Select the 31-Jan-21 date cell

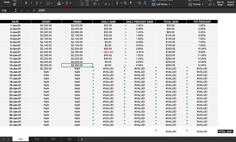pyautogui.click(x=15, y=125)
